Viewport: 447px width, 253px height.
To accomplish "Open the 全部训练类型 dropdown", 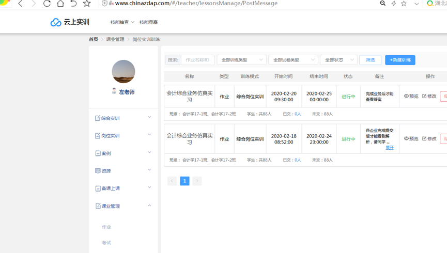I will (x=241, y=60).
